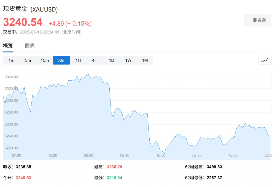Set chart period to 1M
The width and height of the screenshot is (280, 187).
[x=145, y=60]
